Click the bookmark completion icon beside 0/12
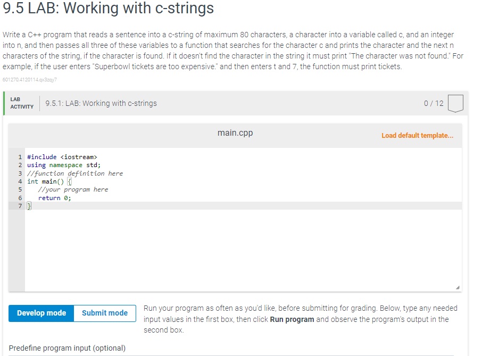Viewport: 482px width, 356px height. point(455,103)
